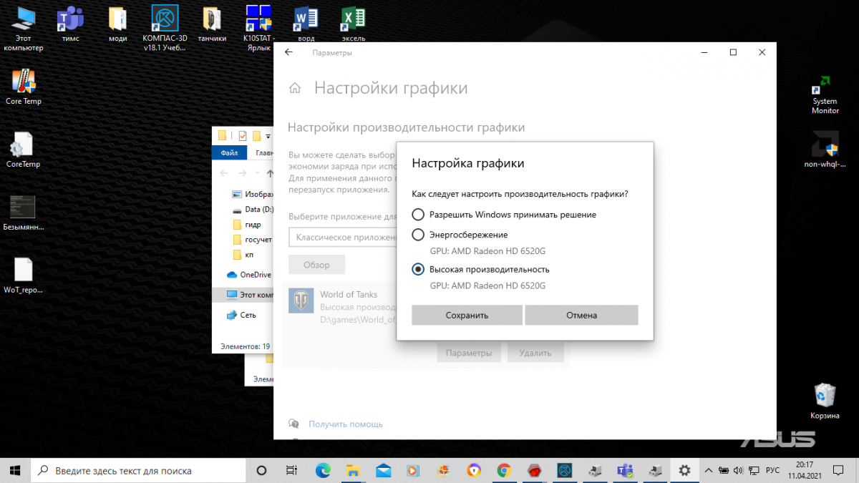The height and width of the screenshot is (483, 859).
Task: Open File Explorer from taskbar
Action: coord(353,470)
